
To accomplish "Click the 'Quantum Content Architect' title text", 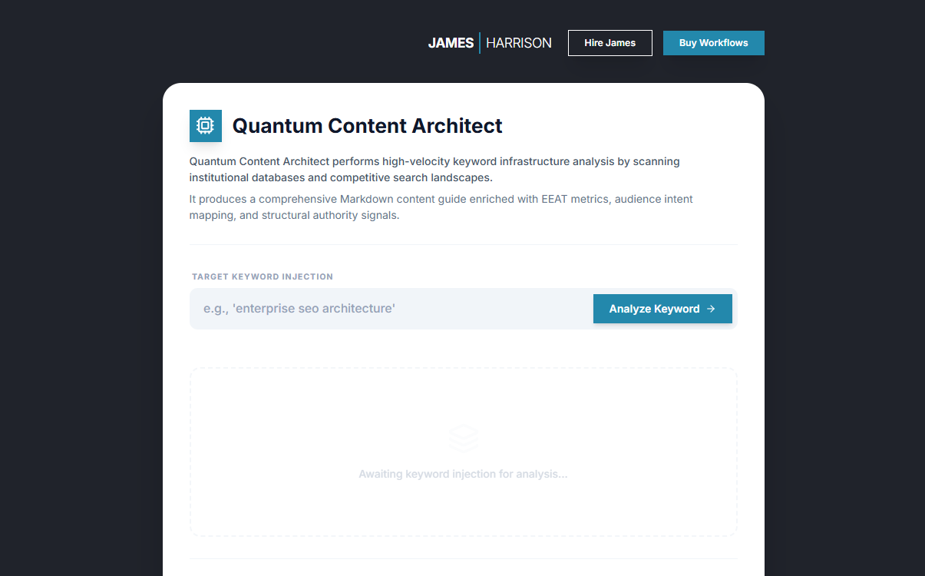I will coord(367,125).
